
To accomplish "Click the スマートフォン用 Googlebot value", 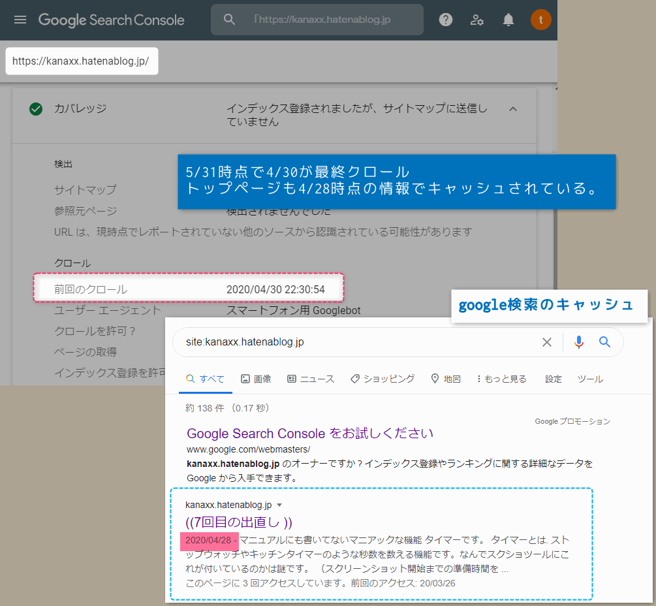I will [293, 311].
